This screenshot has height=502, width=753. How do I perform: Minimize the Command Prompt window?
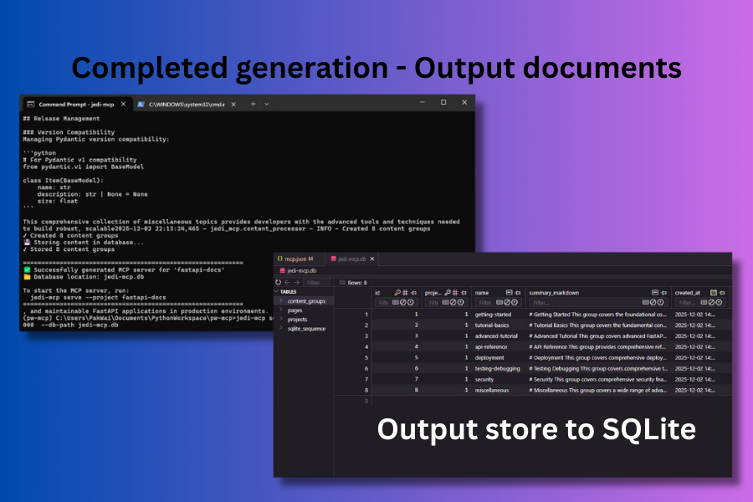click(x=423, y=102)
